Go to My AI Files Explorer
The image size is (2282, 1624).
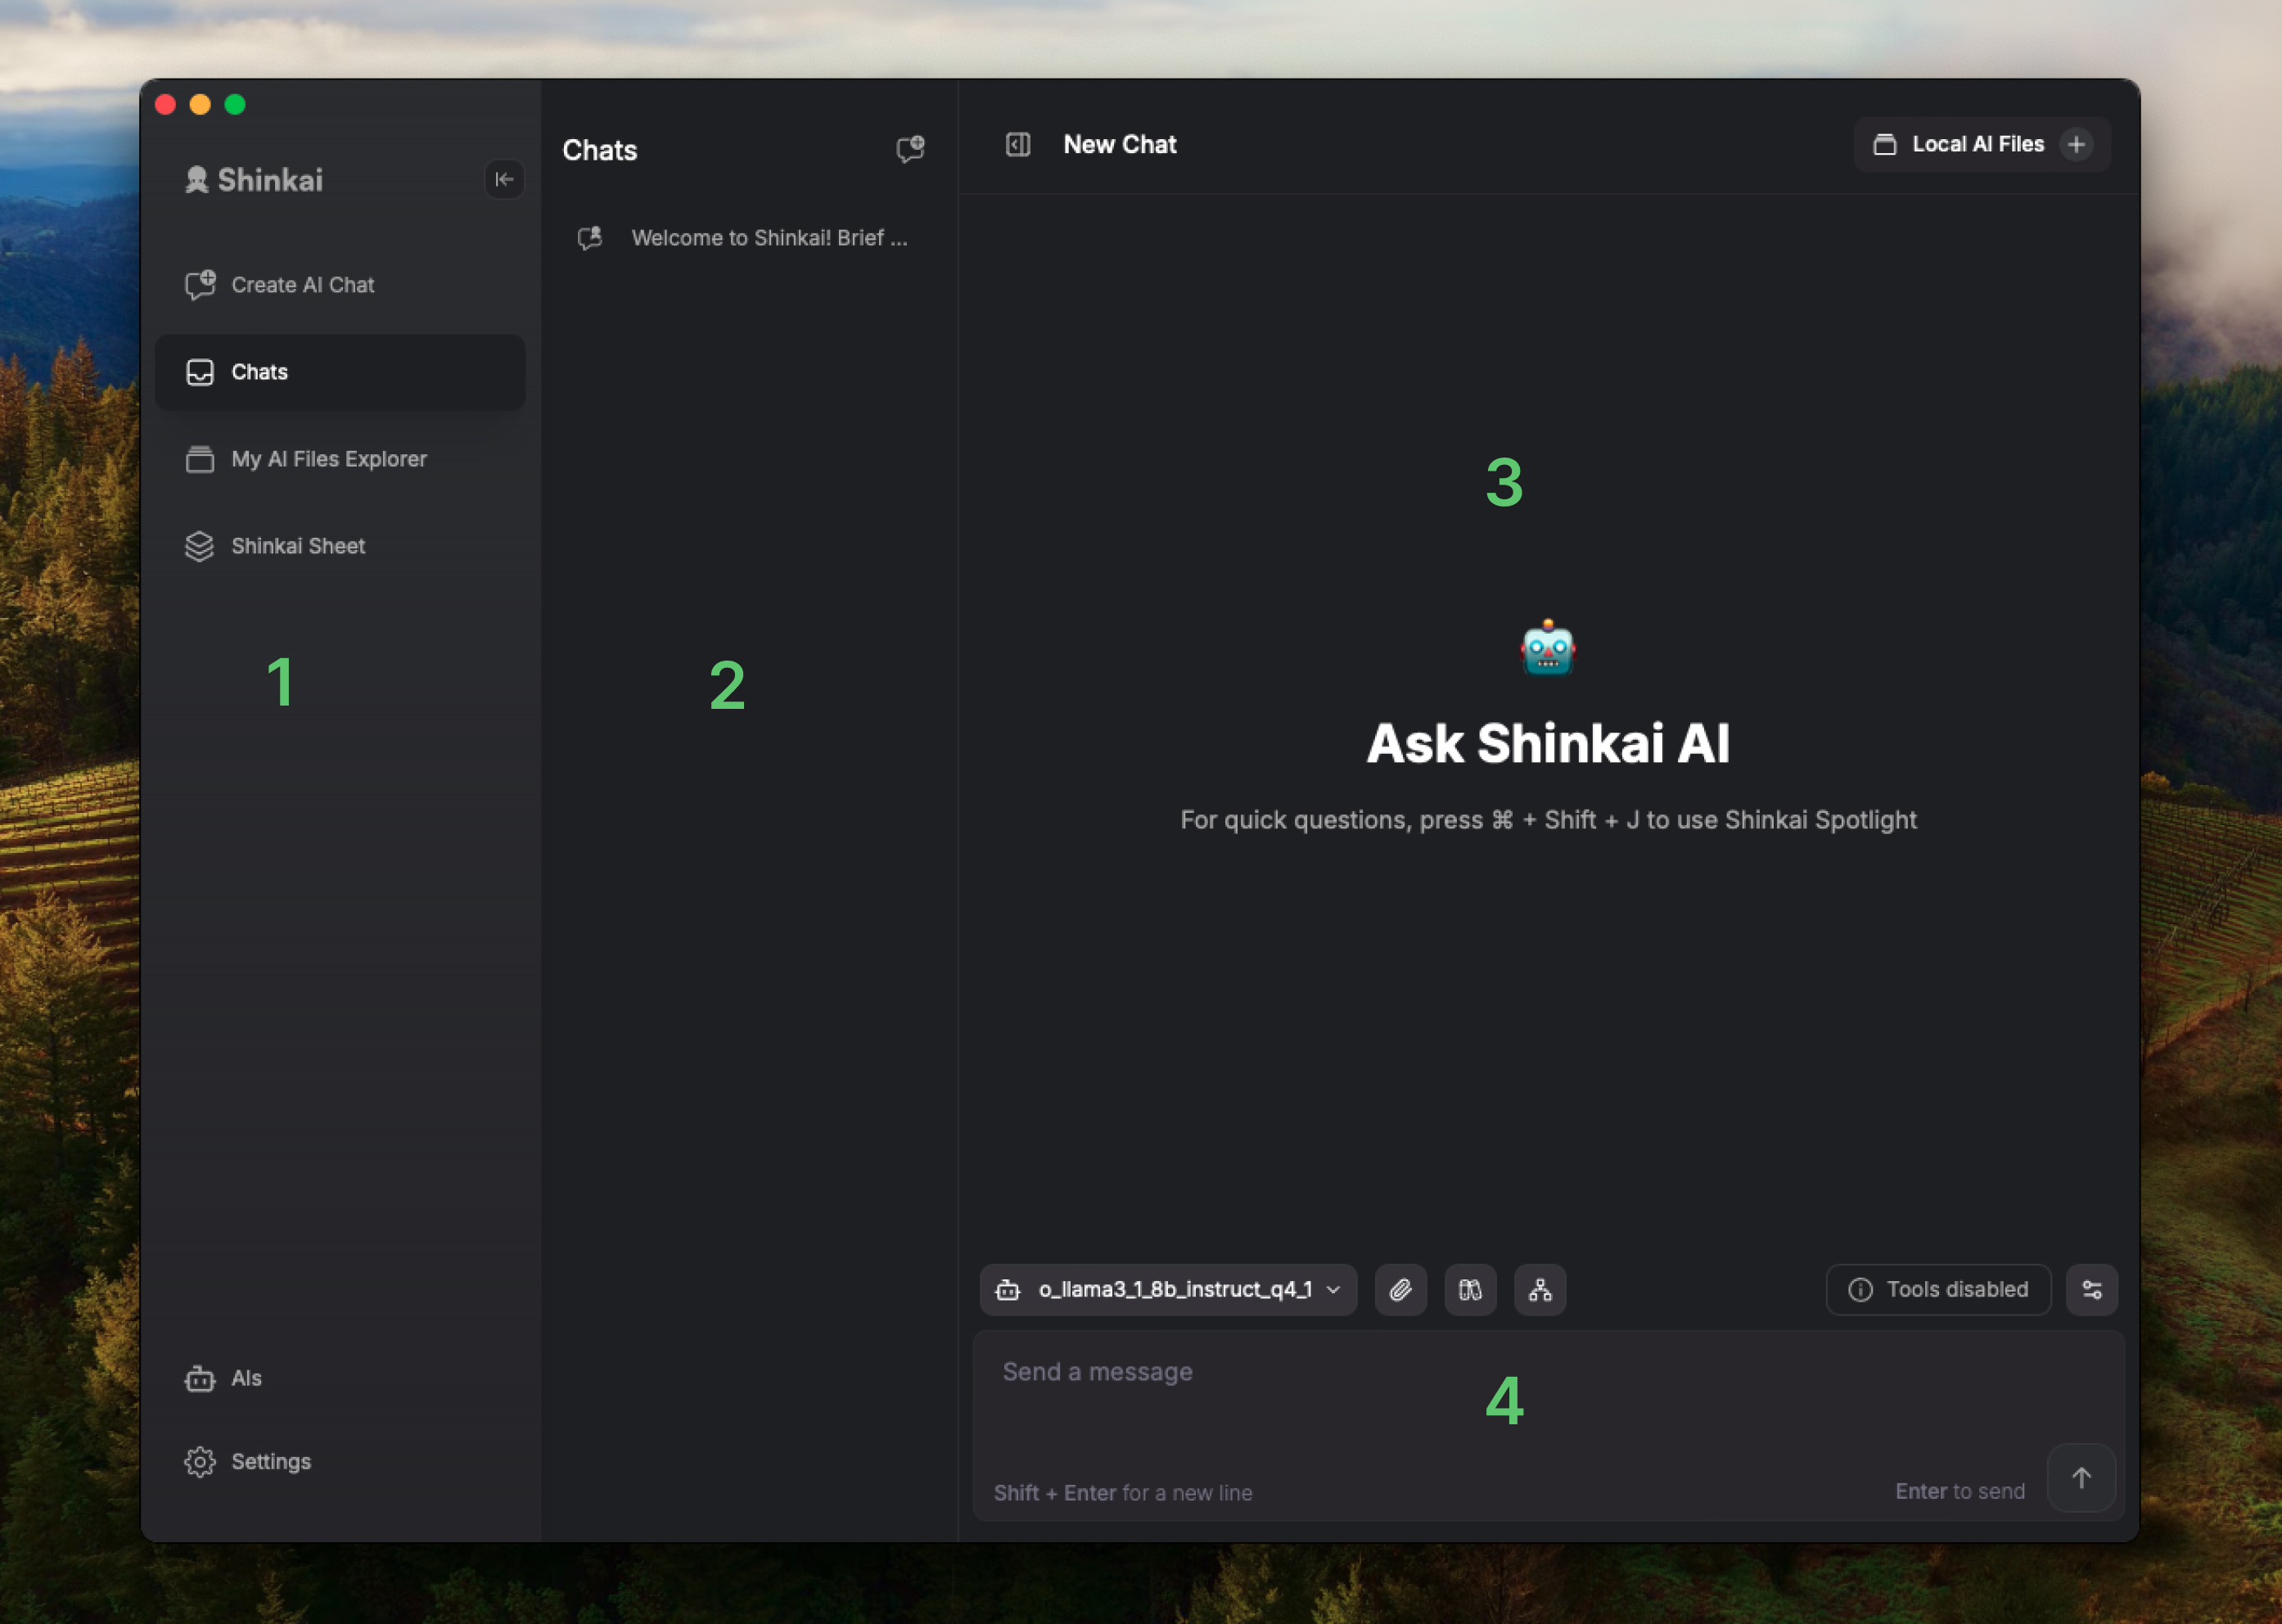tap(328, 459)
